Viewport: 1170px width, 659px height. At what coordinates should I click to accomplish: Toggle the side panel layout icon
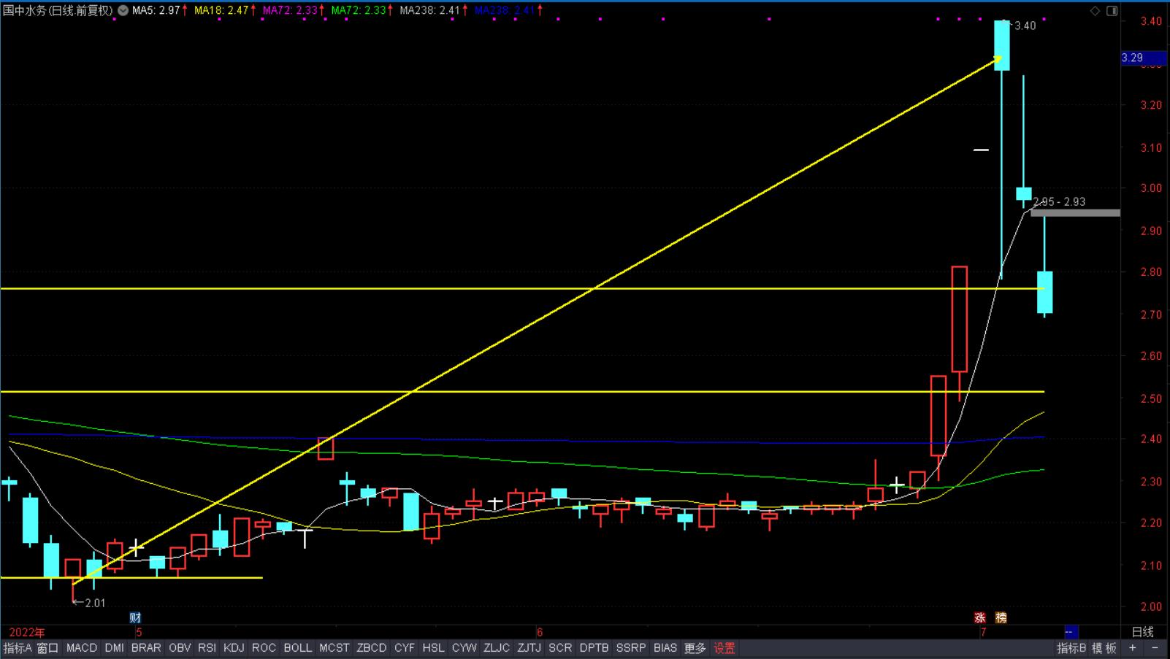click(x=1112, y=11)
